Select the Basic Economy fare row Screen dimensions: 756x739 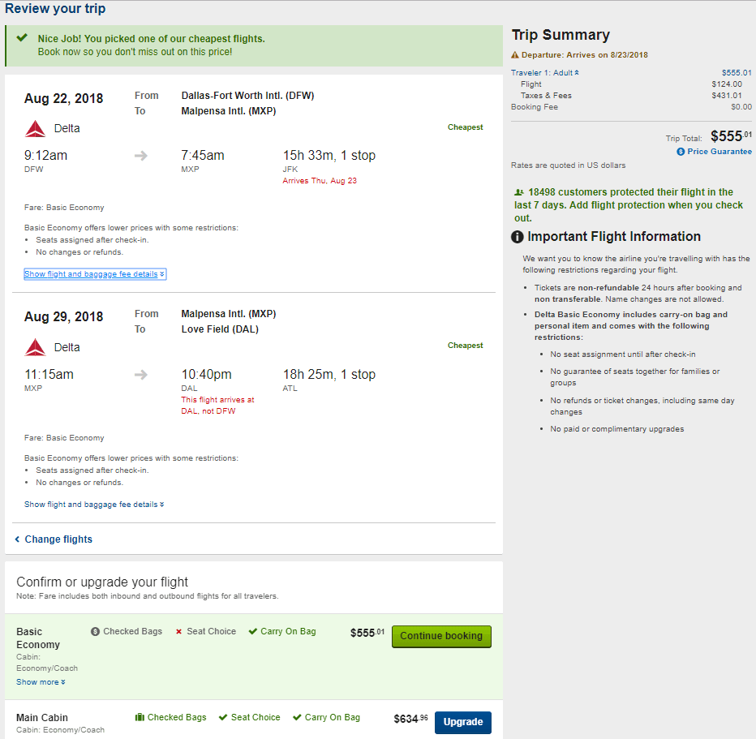click(x=254, y=656)
